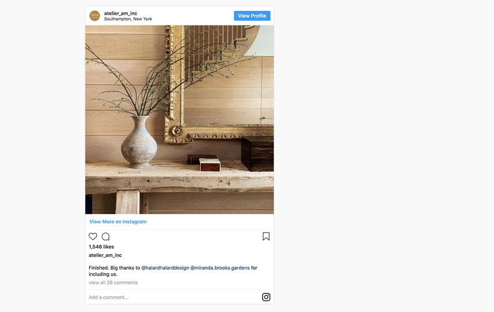Image resolution: width=494 pixels, height=312 pixels.
Task: Open the @halardhalarddesign mention
Action: click(x=165, y=267)
